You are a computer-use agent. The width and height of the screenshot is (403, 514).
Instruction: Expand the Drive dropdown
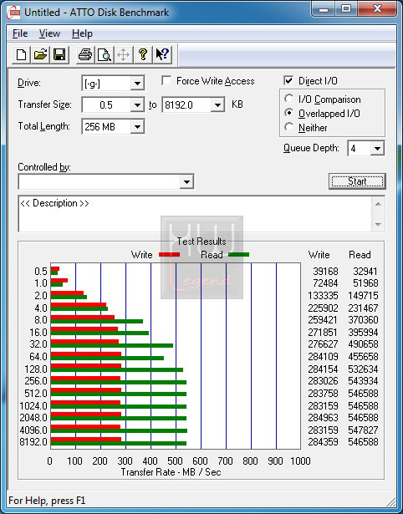tap(137, 84)
